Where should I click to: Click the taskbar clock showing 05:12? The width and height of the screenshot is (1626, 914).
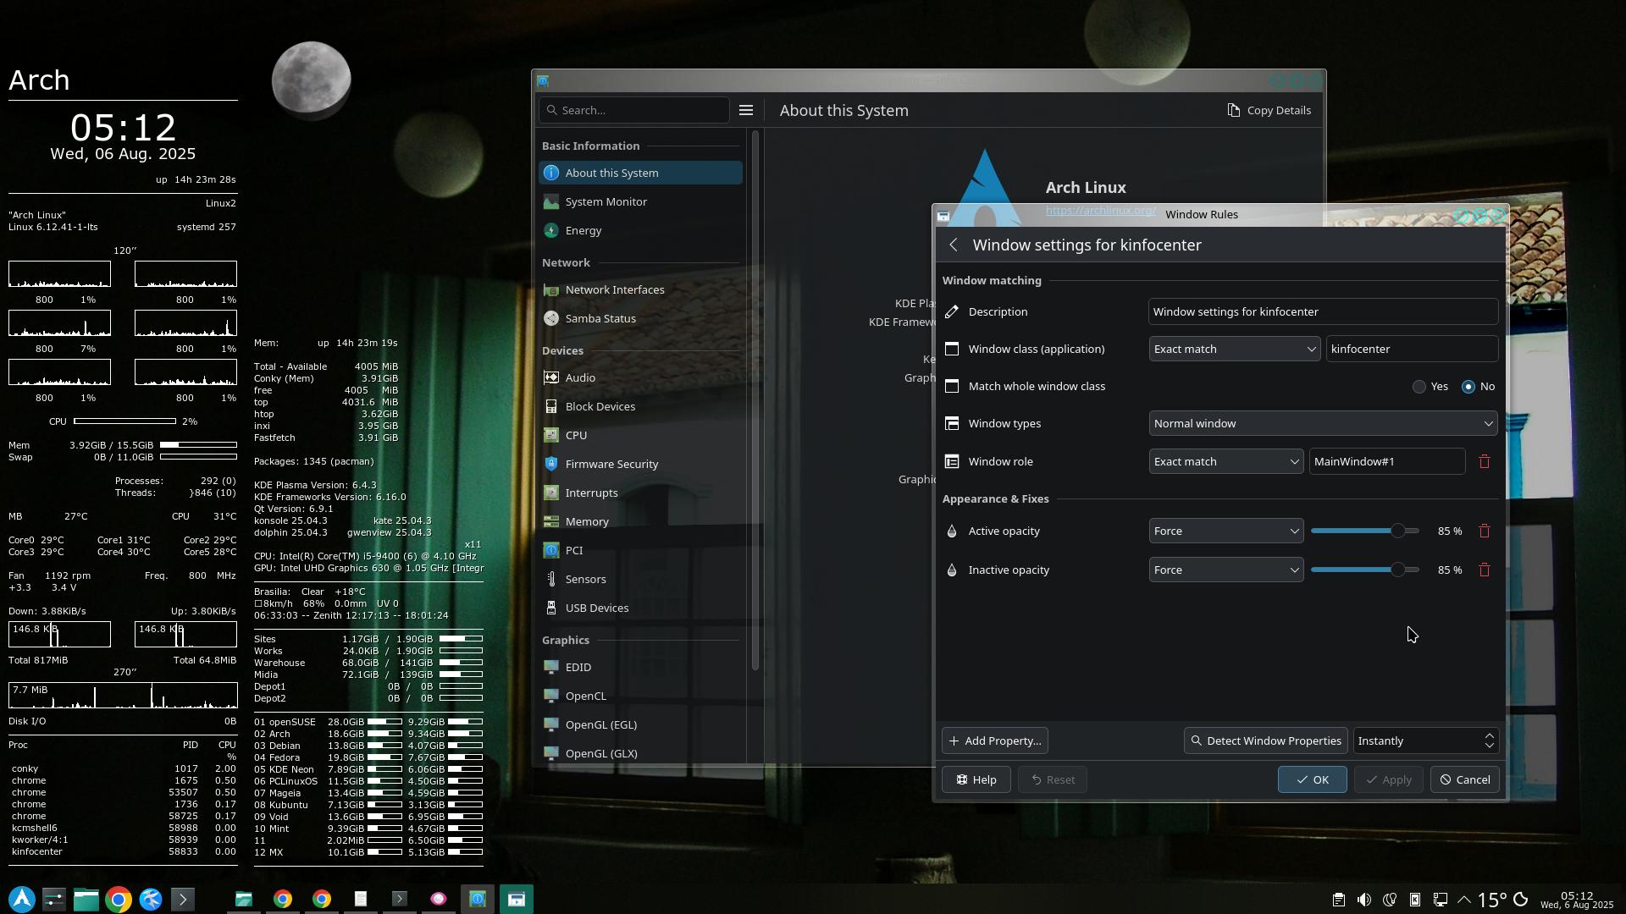1576,900
